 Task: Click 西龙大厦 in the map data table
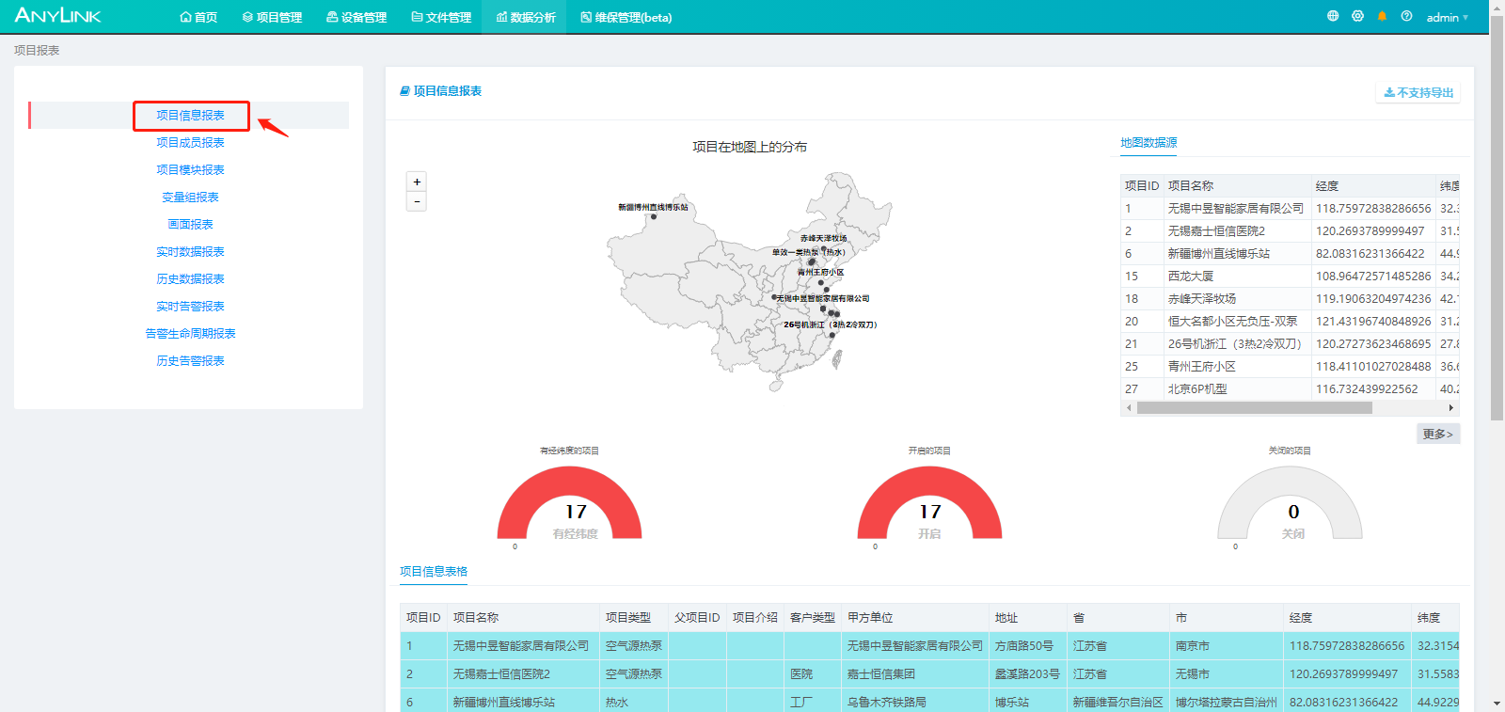click(1191, 276)
